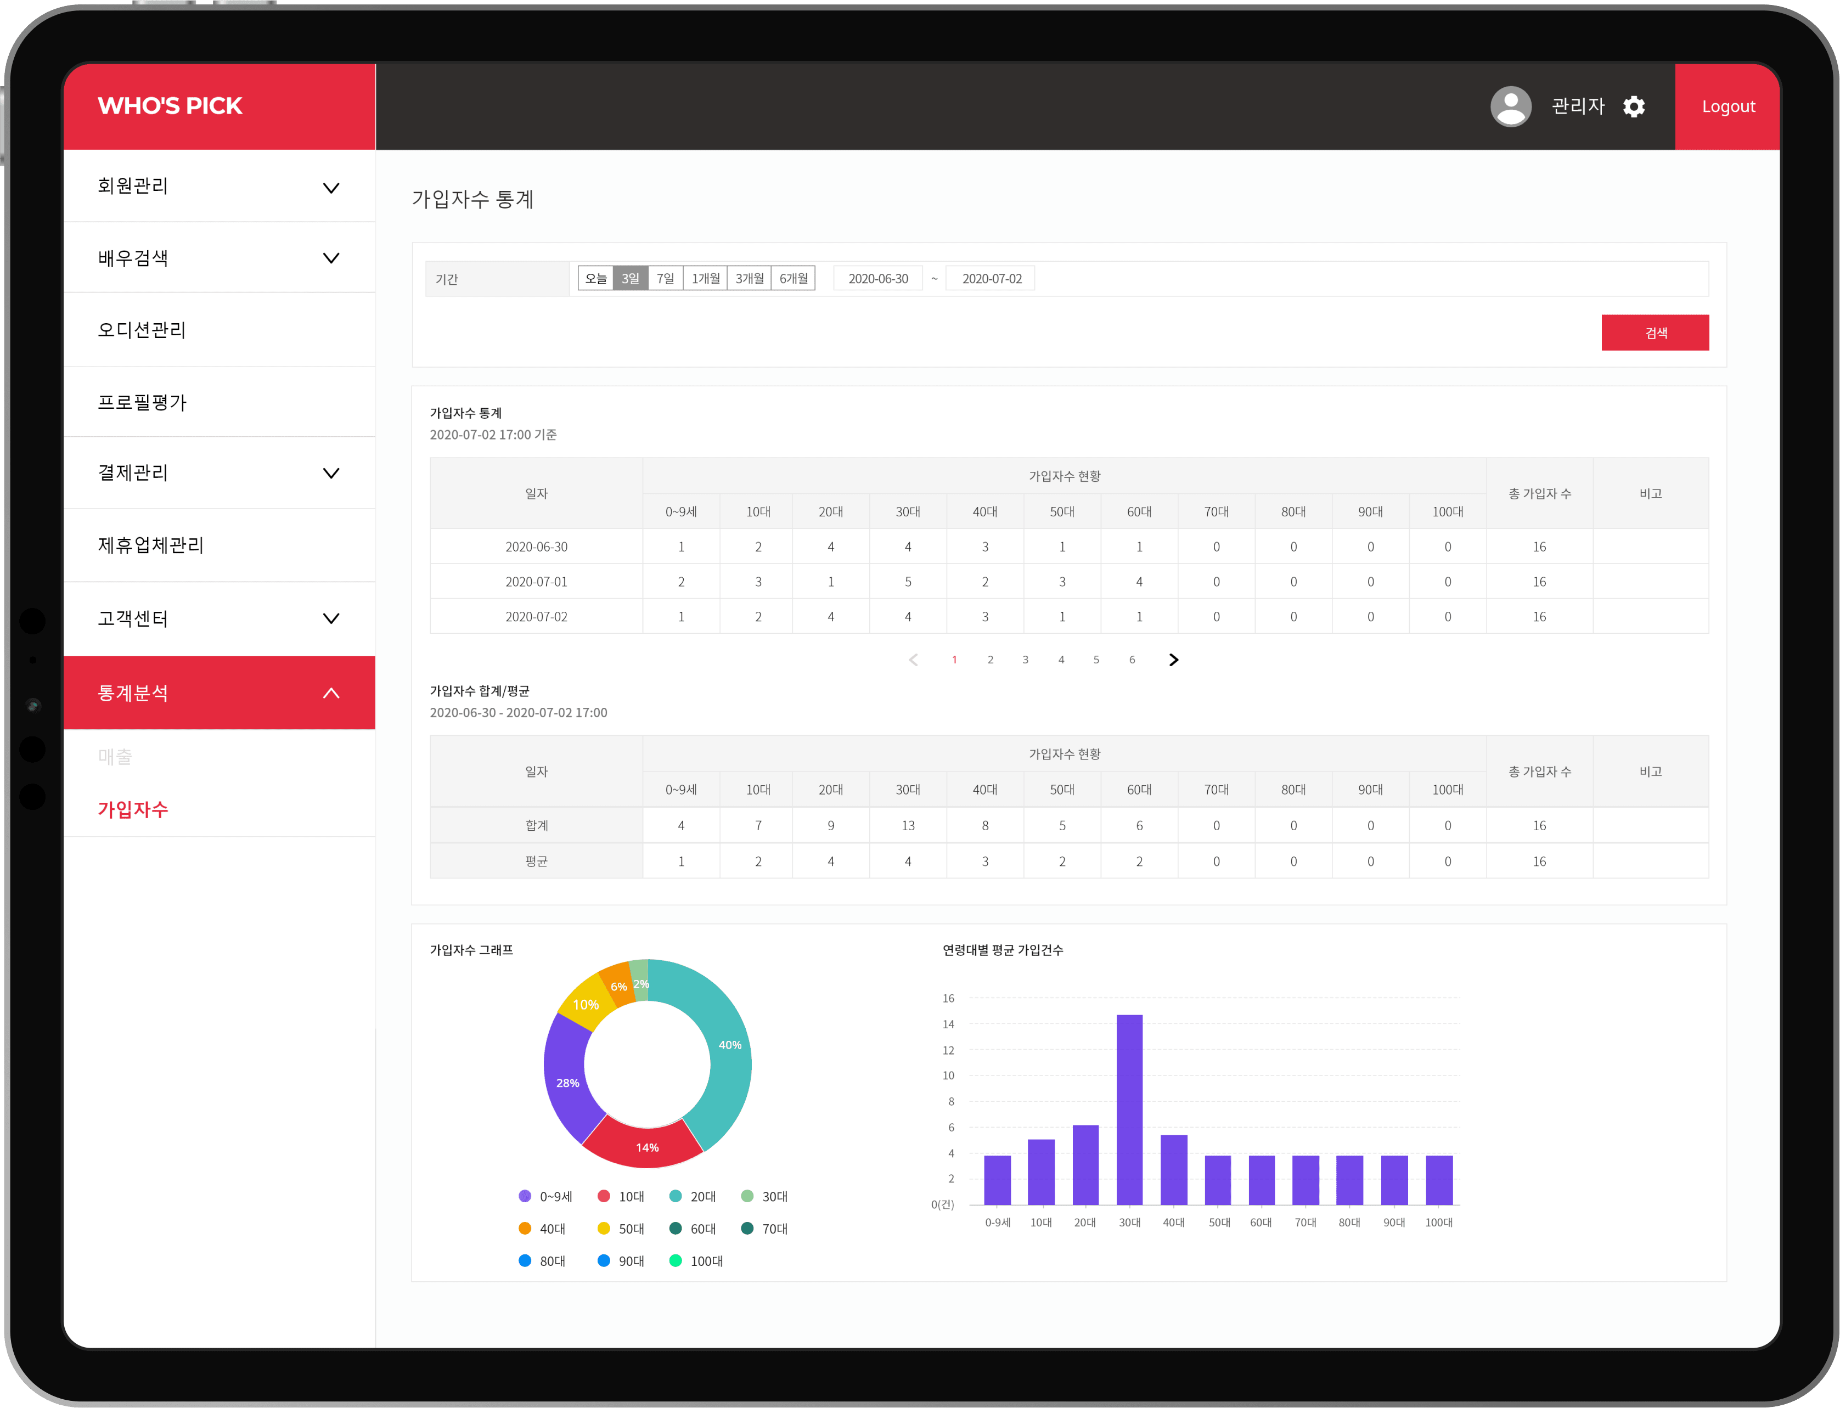1840x1408 pixels.
Task: Click the red 검색 button
Action: 1655,333
